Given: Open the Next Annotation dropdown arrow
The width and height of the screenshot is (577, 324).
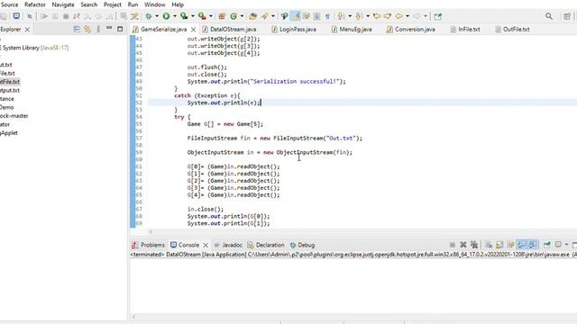Looking at the screenshot, I should [350, 16].
